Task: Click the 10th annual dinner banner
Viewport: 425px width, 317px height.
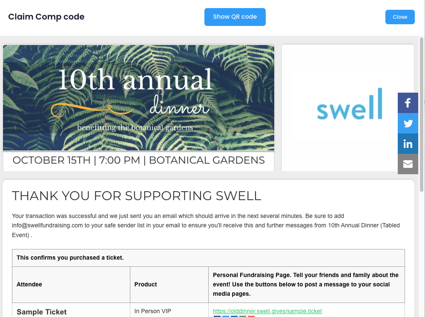Action: 138,98
